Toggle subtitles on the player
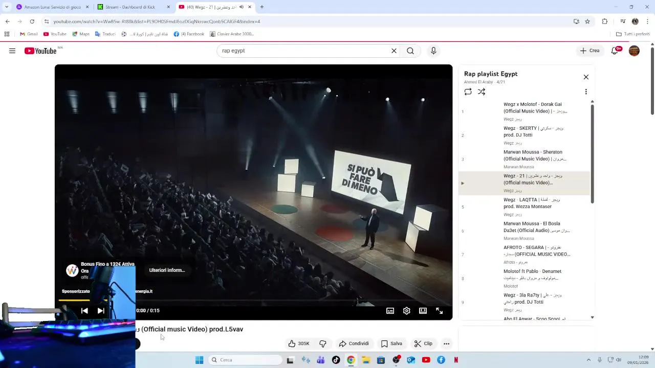655x368 pixels. point(390,310)
